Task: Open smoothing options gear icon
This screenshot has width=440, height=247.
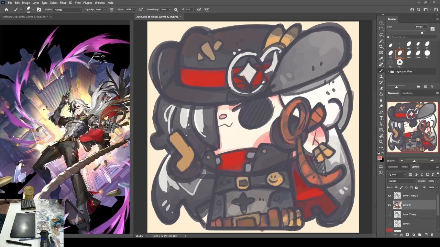Action: (x=176, y=10)
